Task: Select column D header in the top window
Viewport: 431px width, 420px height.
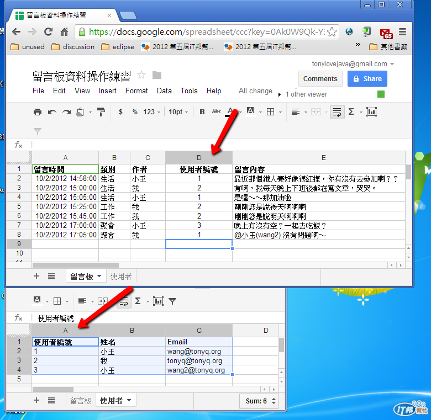Action: (x=199, y=157)
